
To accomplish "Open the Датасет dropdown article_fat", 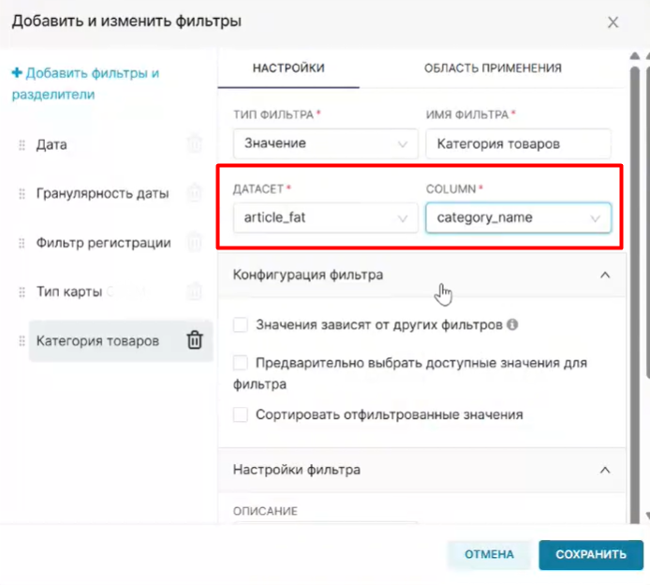I will 324,217.
